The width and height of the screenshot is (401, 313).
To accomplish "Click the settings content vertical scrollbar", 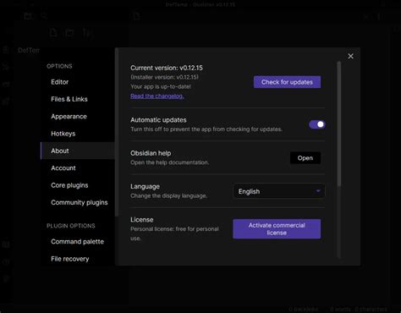I will [x=339, y=124].
